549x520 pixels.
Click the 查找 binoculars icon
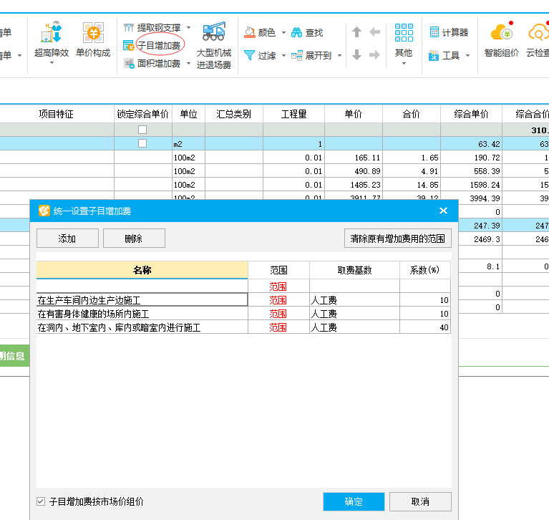(x=296, y=32)
